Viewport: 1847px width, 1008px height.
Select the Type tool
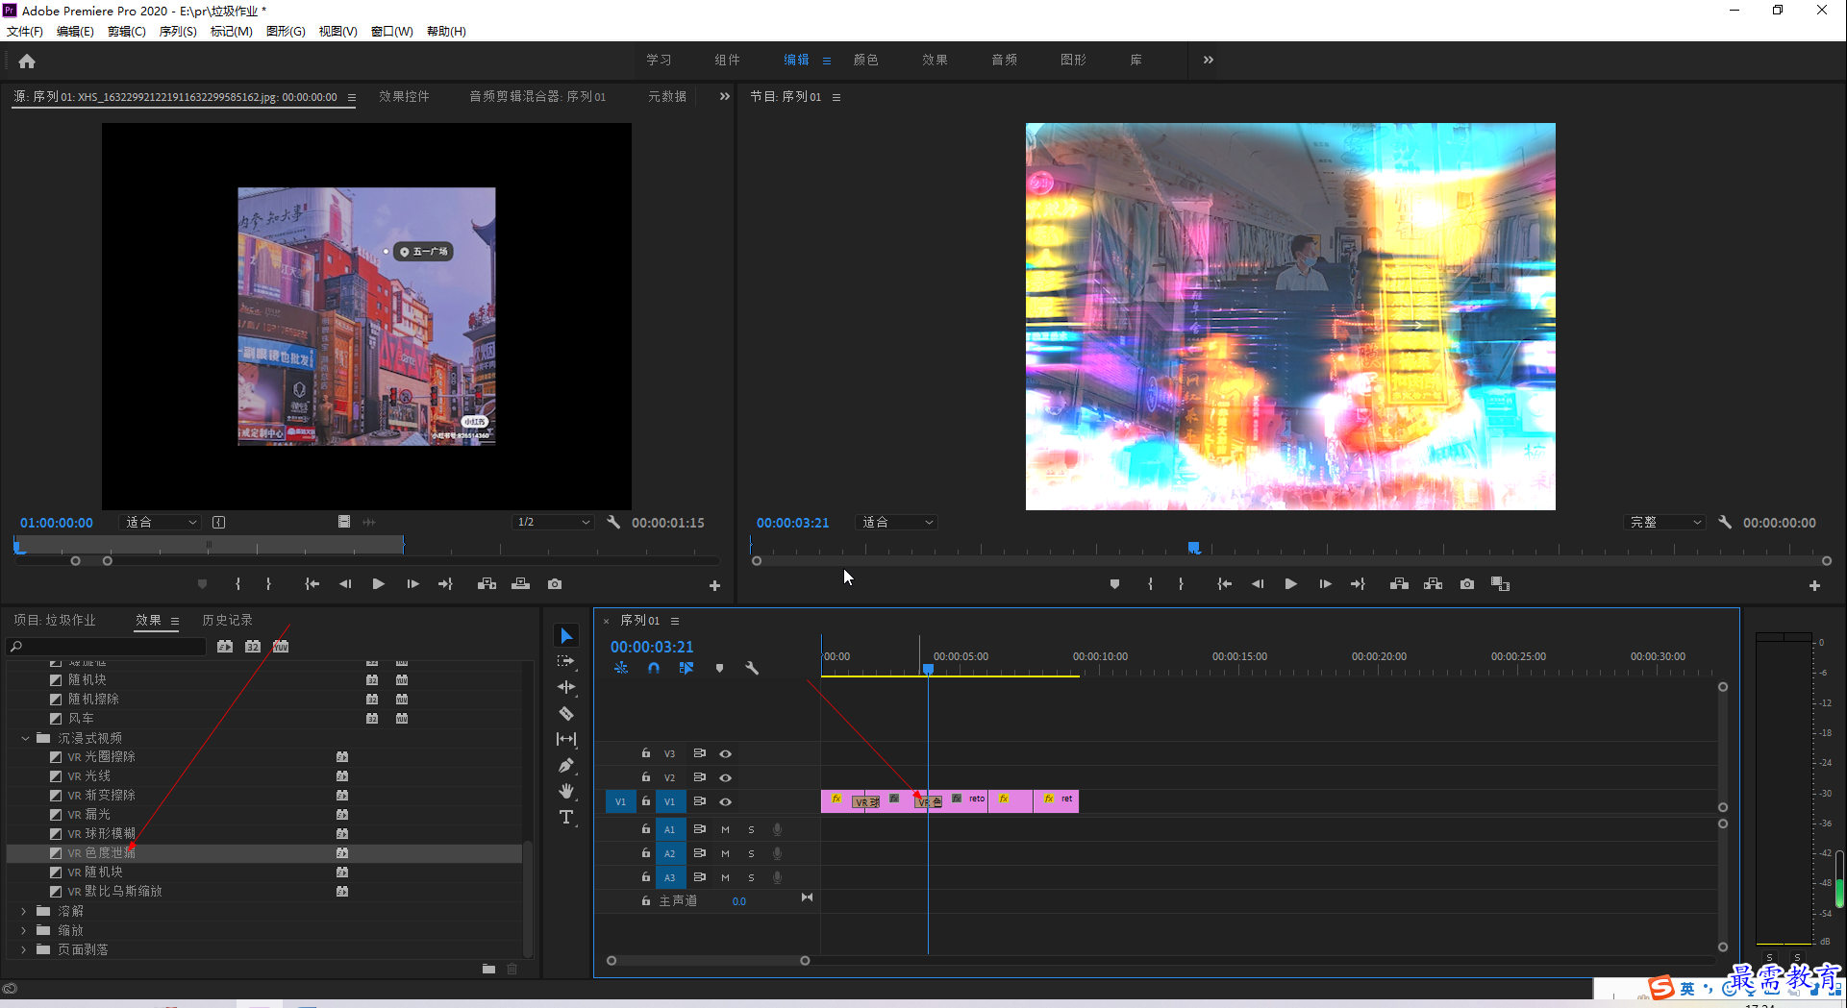click(x=566, y=817)
